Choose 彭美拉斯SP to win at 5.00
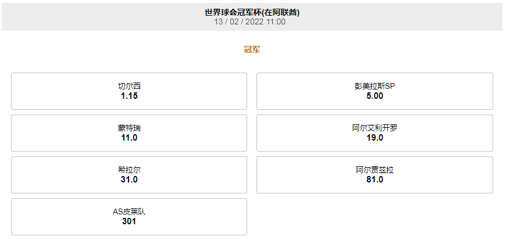The height and width of the screenshot is (244, 510). coord(375,91)
